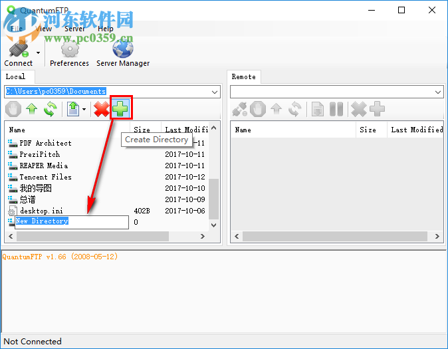Click the QuantumFTP v1.66 log line
Screen dimensions: 448x349
tap(60, 257)
